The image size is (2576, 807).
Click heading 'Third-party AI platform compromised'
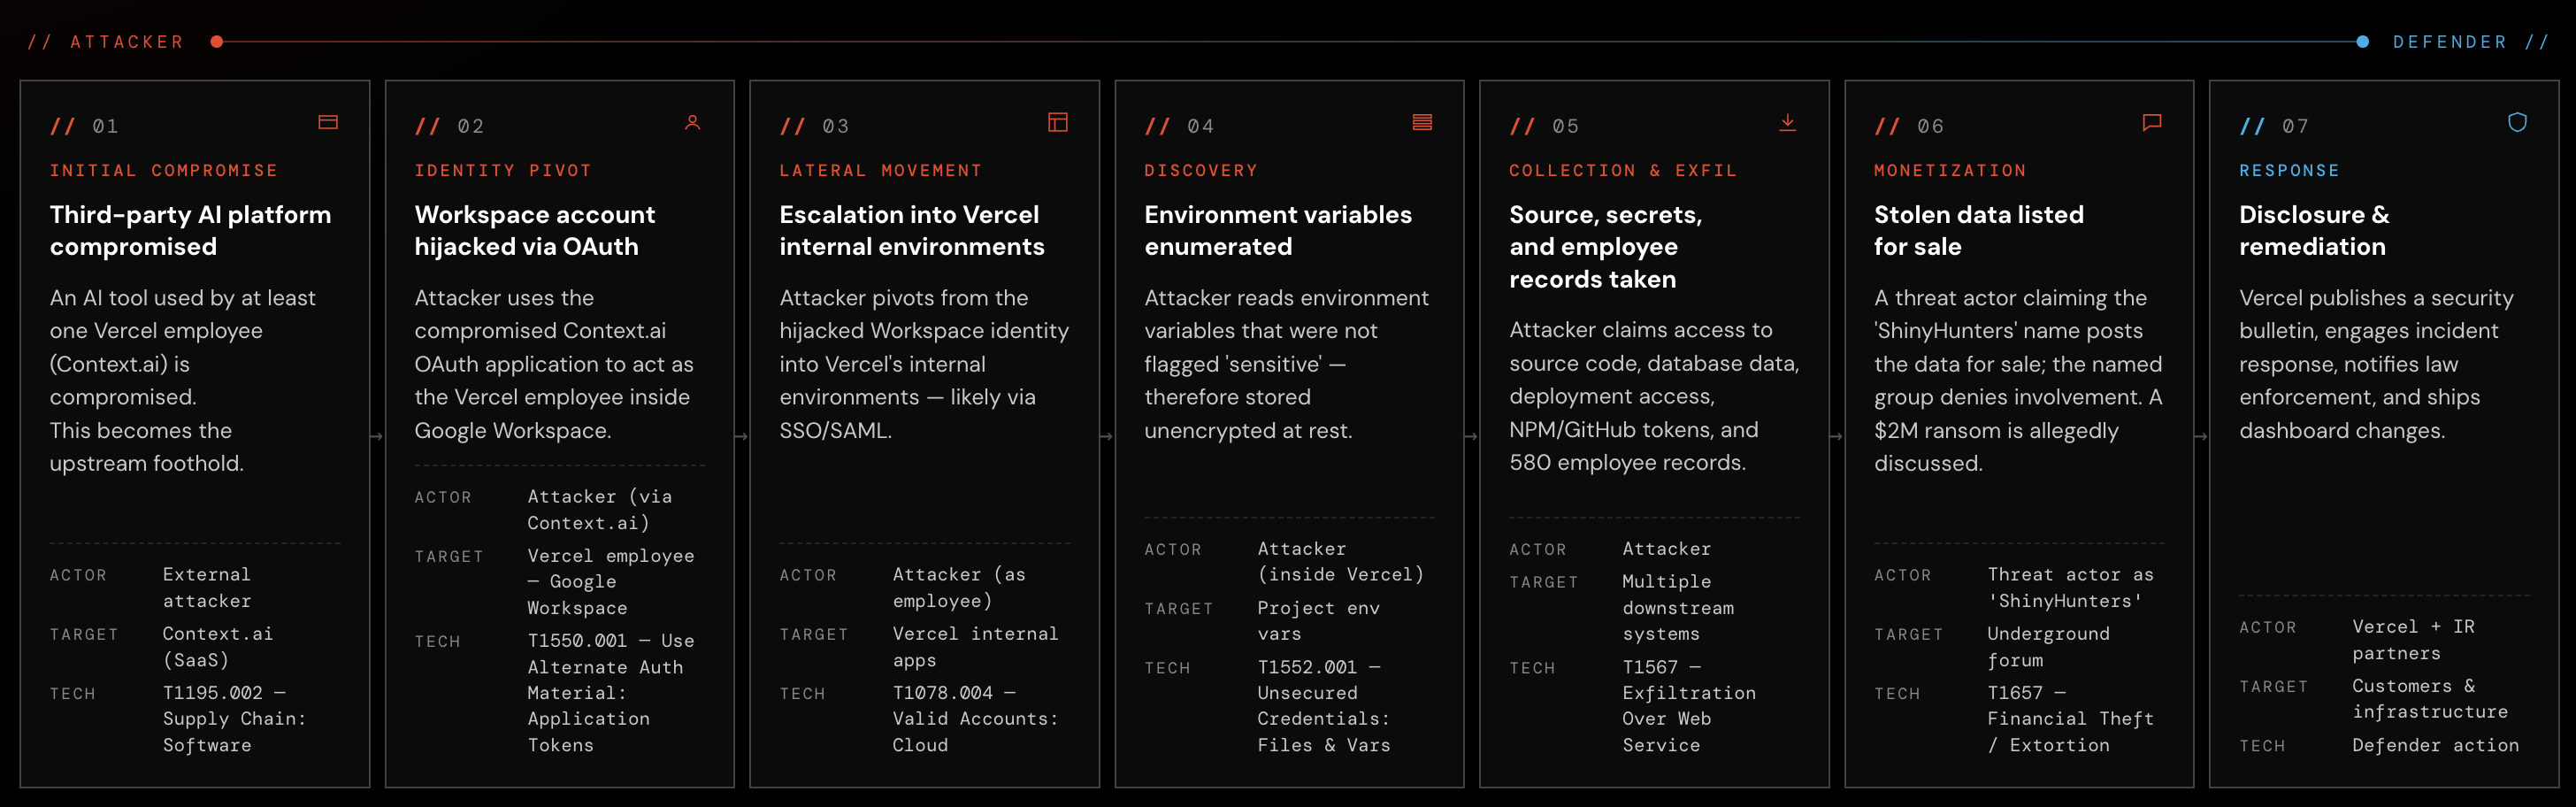coord(190,231)
